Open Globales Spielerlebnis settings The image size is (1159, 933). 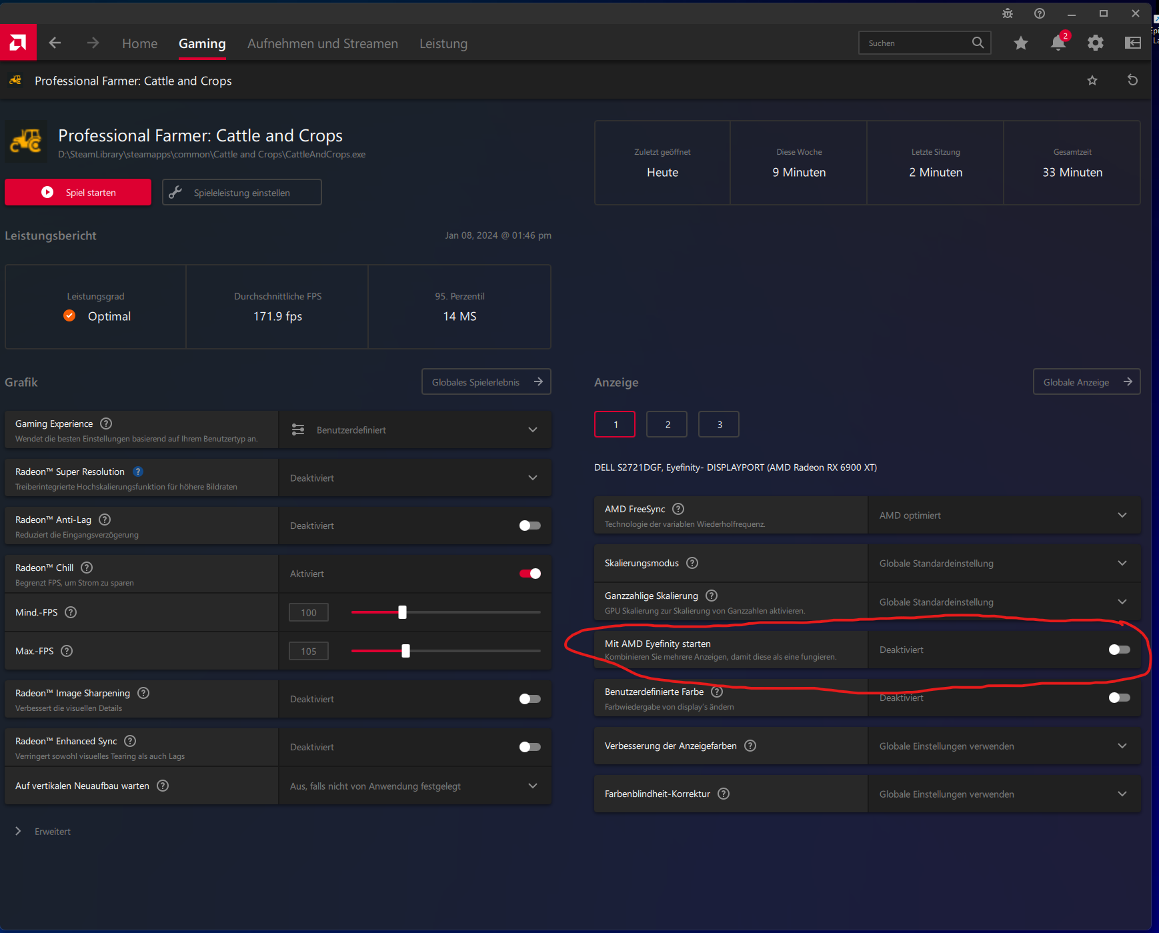point(487,381)
